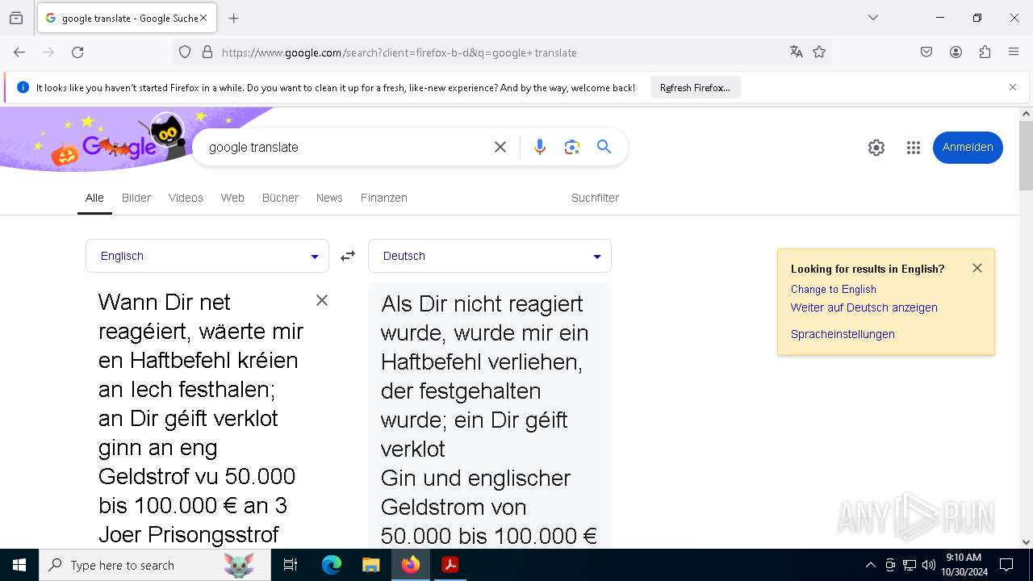Dismiss the Firefox notification bar
Image resolution: width=1033 pixels, height=581 pixels.
pyautogui.click(x=1013, y=87)
